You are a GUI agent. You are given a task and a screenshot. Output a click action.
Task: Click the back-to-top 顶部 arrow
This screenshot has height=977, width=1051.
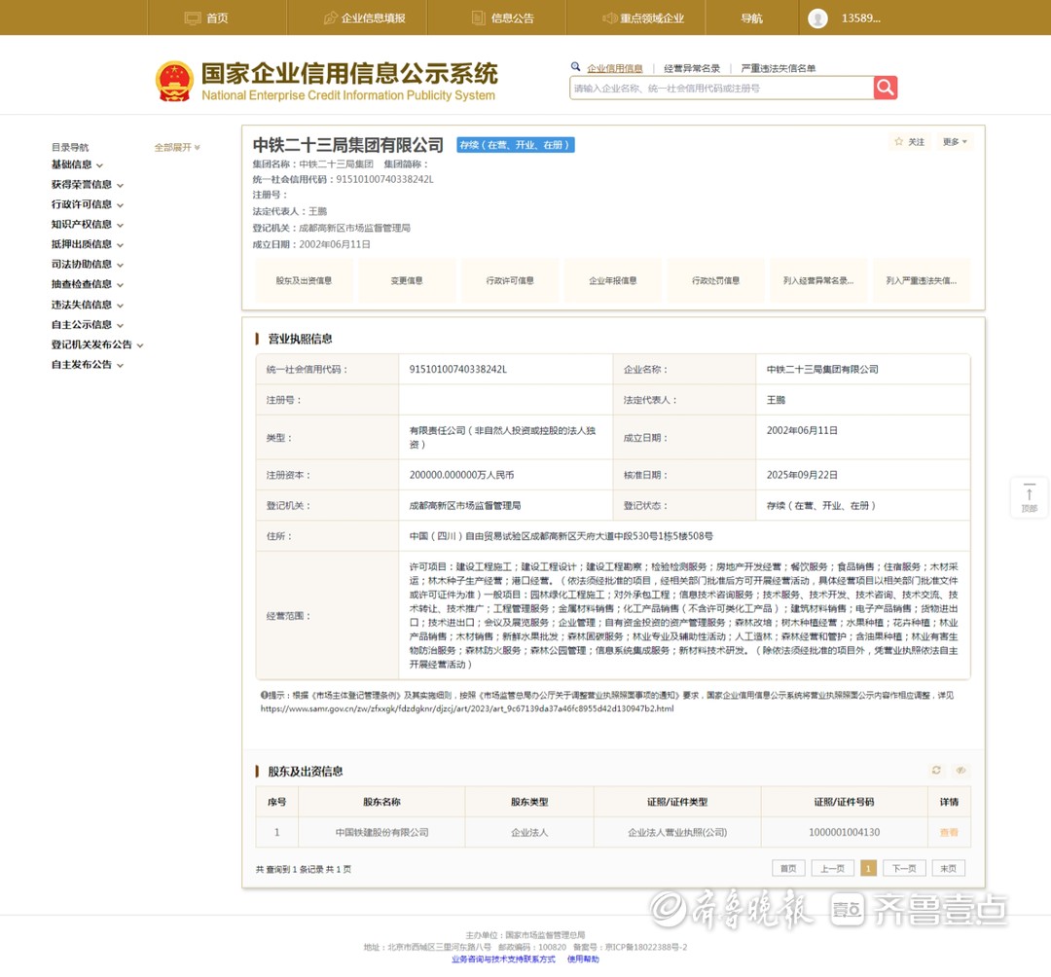tap(1029, 497)
